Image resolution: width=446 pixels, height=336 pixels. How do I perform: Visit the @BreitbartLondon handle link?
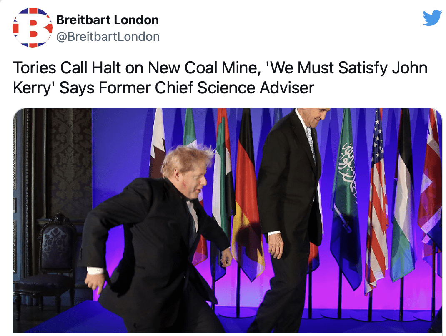tap(108, 37)
